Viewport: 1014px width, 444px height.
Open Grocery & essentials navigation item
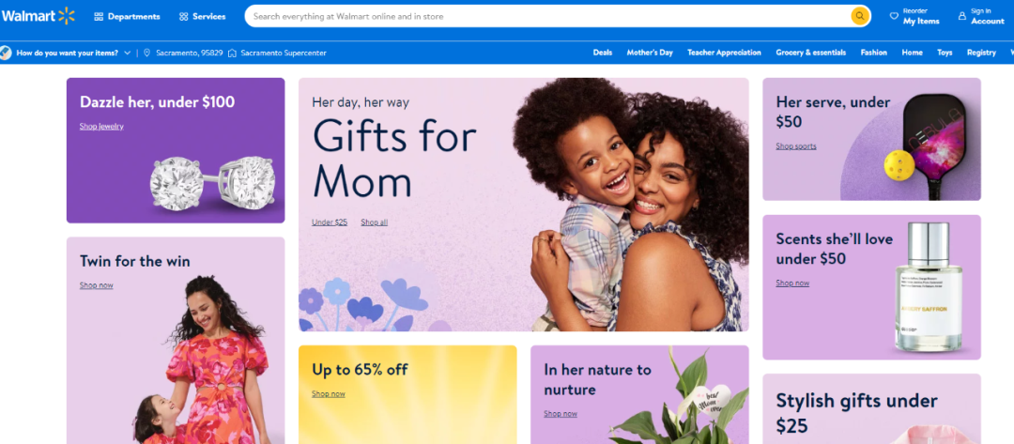(811, 53)
